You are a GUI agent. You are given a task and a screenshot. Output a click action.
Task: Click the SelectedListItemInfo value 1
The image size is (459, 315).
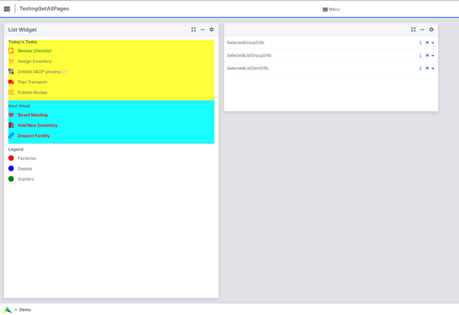pyautogui.click(x=420, y=69)
